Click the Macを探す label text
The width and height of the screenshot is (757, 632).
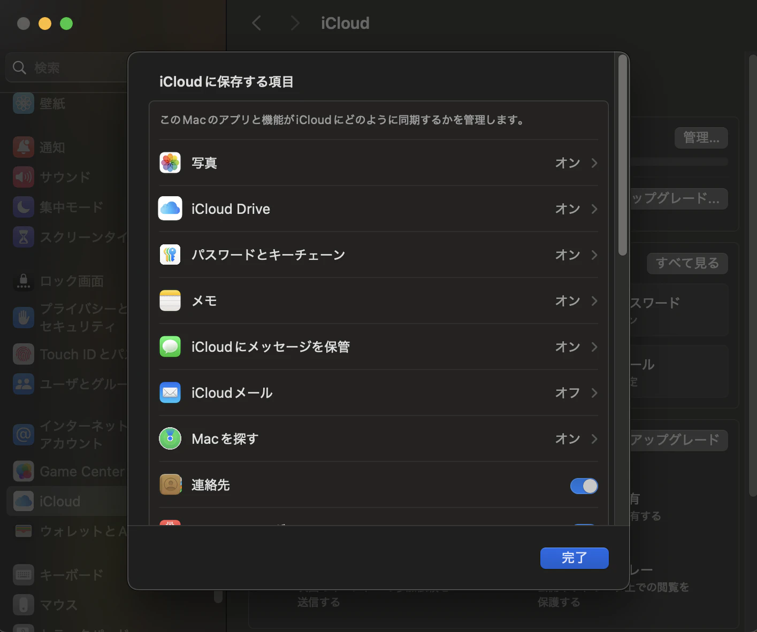(225, 438)
